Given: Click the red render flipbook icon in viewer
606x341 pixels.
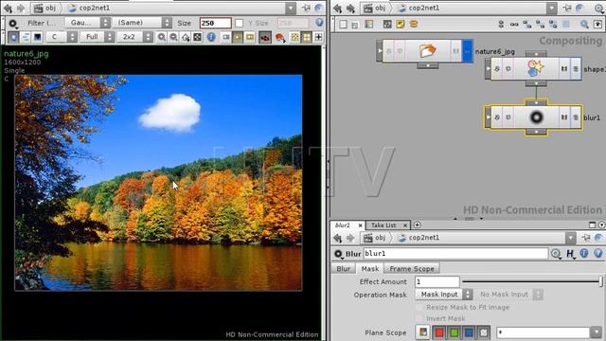Looking at the screenshot, I should click(x=280, y=37).
